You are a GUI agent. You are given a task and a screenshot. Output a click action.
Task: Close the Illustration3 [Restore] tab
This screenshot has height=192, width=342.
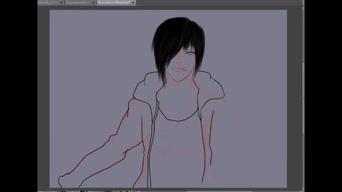pyautogui.click(x=133, y=3)
